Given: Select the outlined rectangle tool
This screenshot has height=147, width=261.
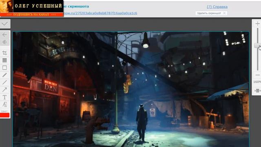Looking at the screenshot, I should 4,68.
